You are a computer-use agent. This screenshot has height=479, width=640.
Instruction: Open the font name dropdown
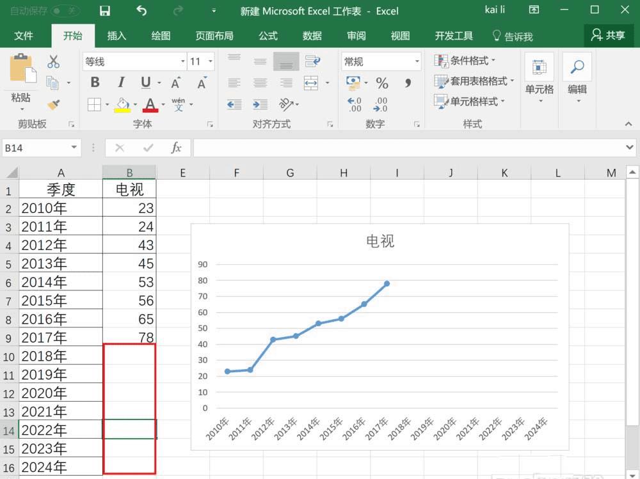pyautogui.click(x=183, y=61)
